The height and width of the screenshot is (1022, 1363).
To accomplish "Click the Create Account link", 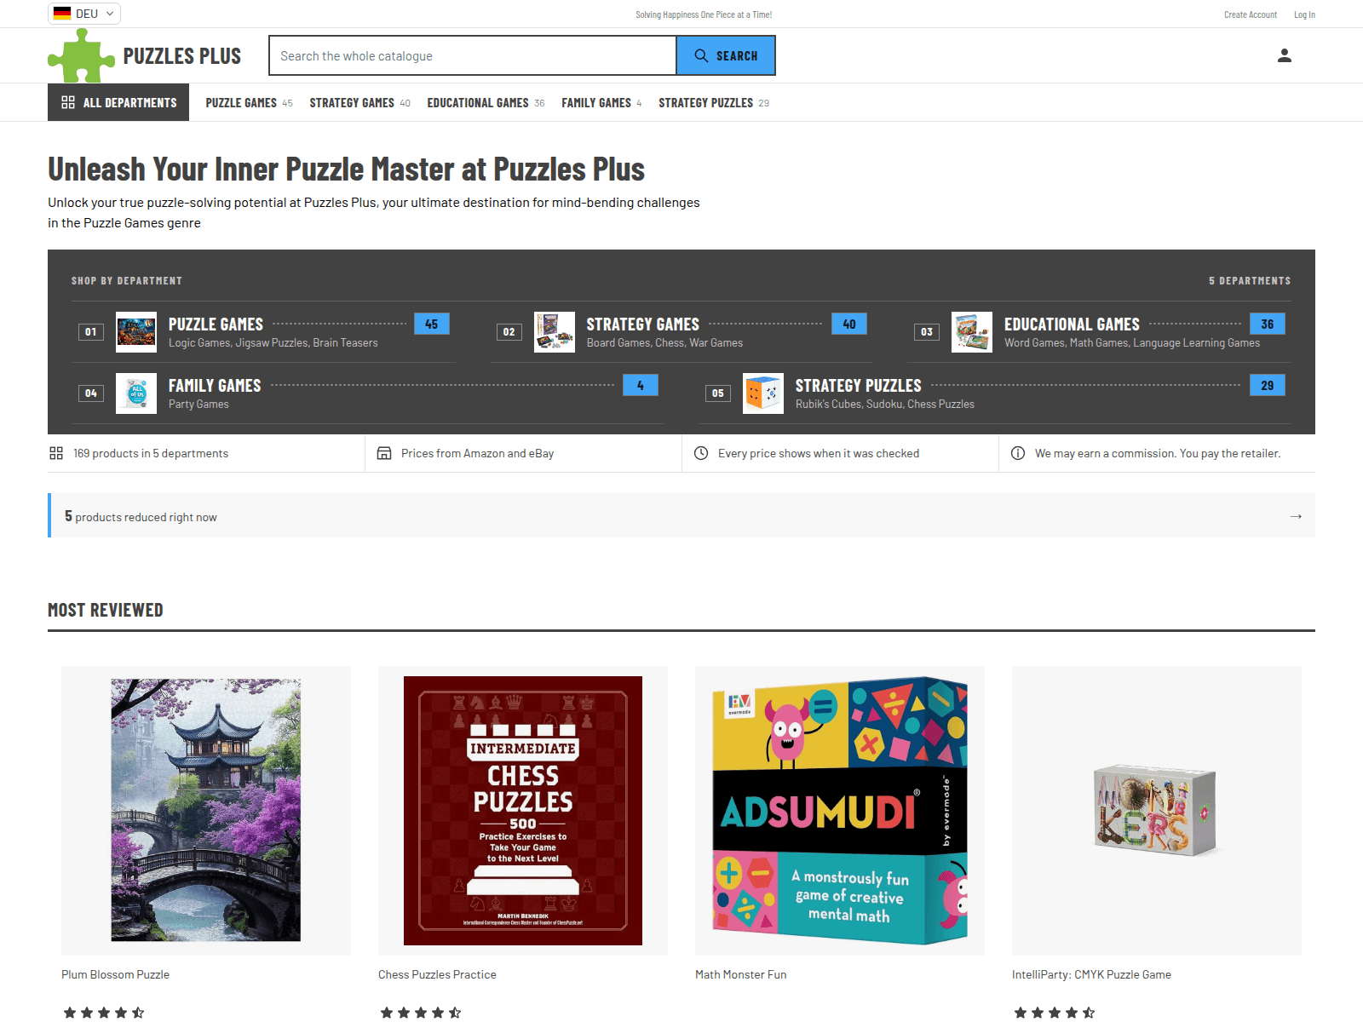I will click(x=1251, y=14).
